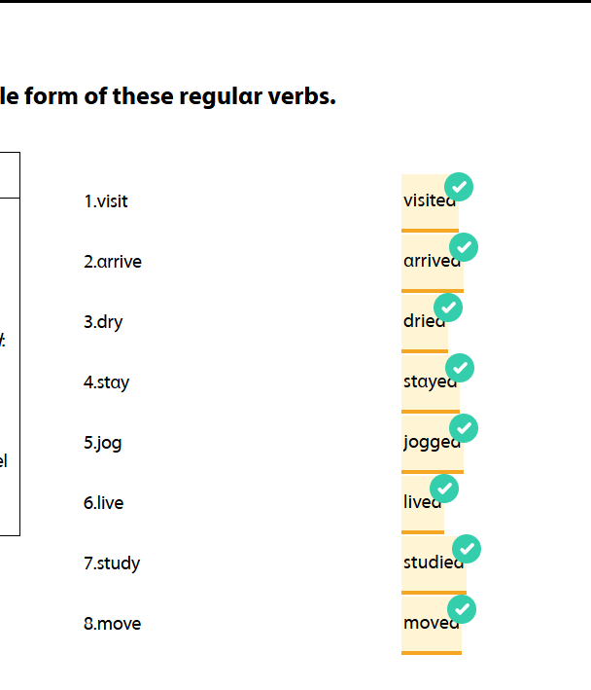
Task: Click the green checkmark beside "arrived"
Action: point(464,247)
